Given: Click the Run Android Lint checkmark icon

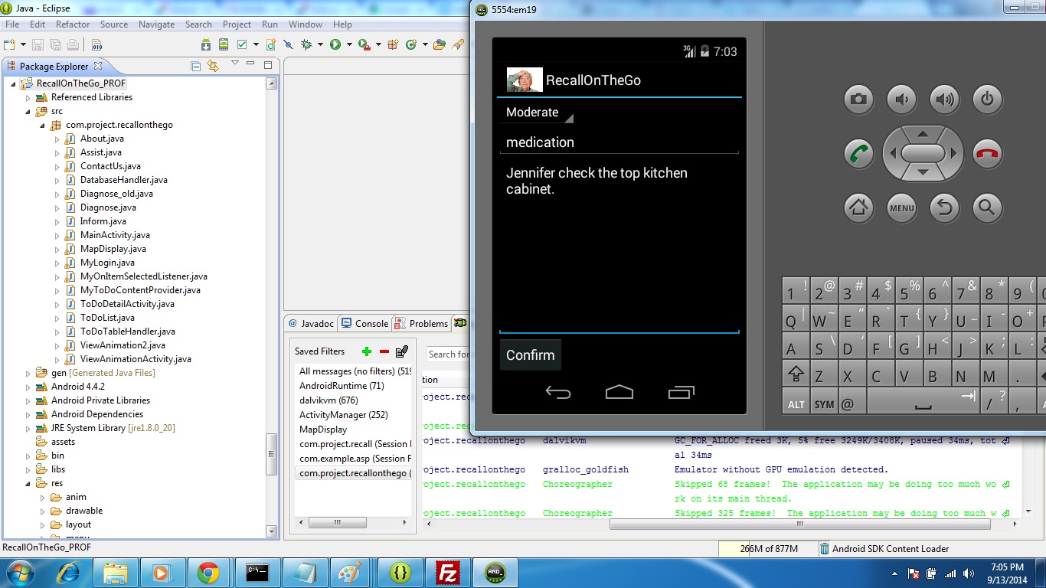Looking at the screenshot, I should 242,44.
